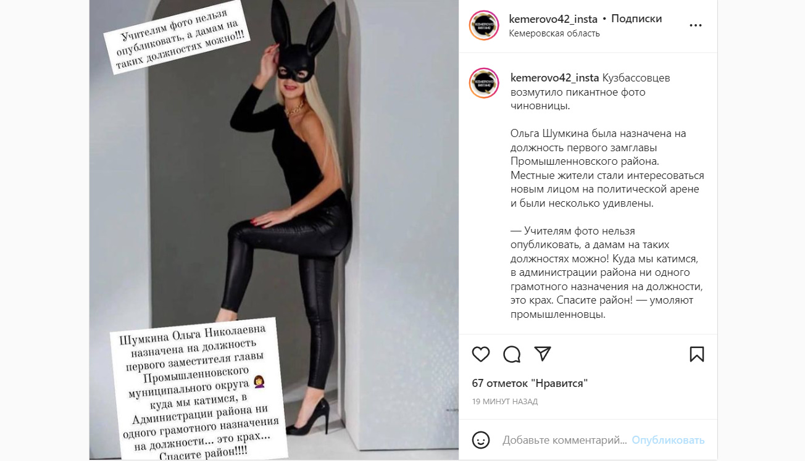Open kemerovo42_insta username in caption
The image size is (805, 461).
coord(555,78)
